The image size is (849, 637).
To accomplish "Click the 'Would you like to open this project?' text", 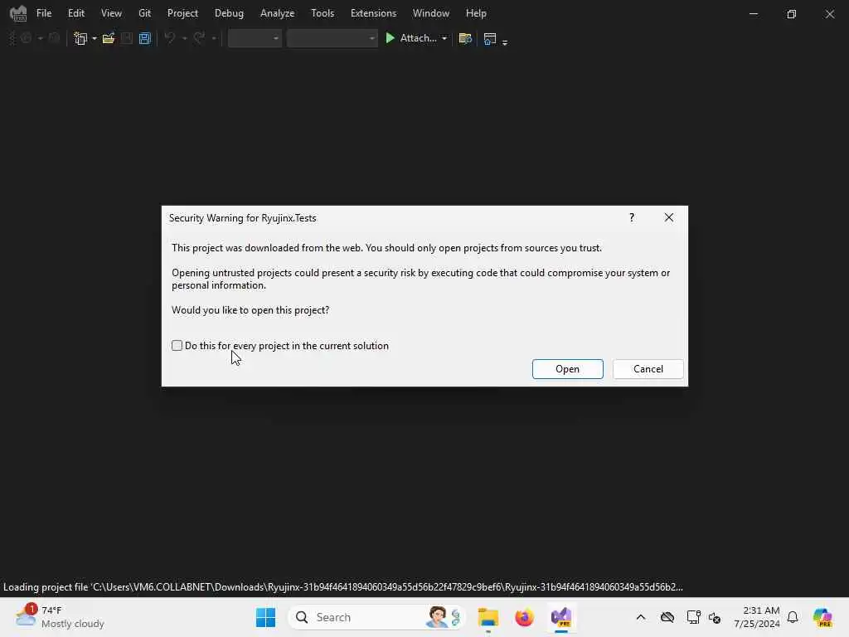I will (x=250, y=310).
